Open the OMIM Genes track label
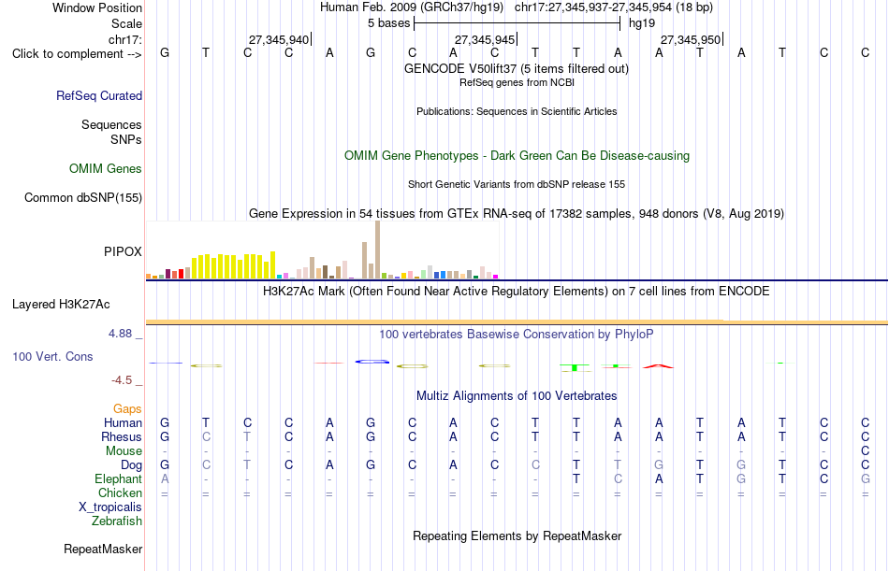This screenshot has height=571, width=889. (x=106, y=169)
